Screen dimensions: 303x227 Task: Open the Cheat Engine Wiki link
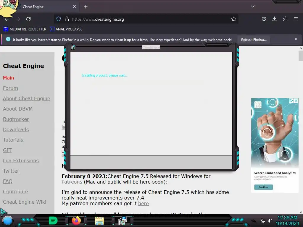tap(25, 202)
